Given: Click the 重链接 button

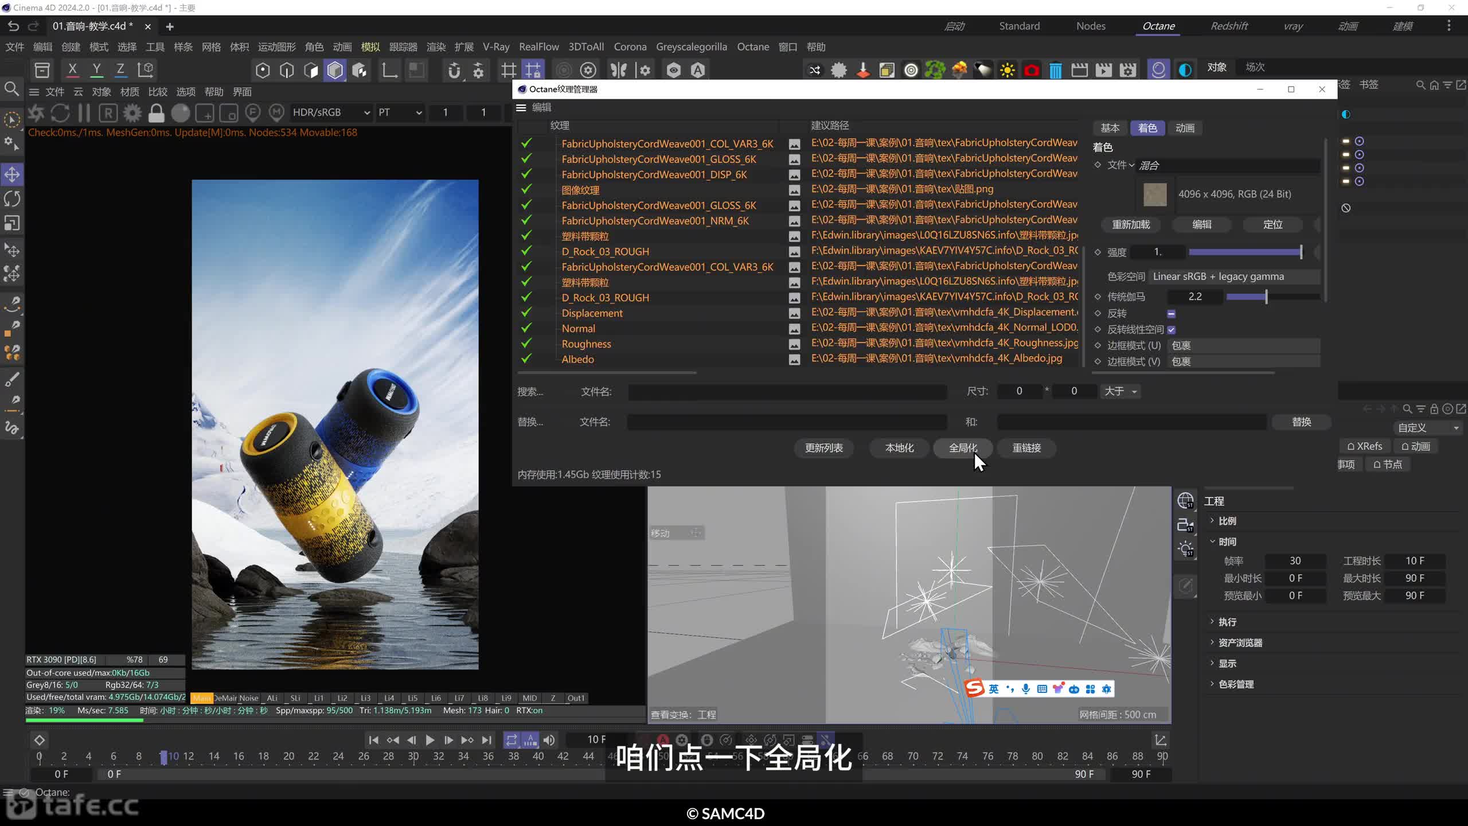Looking at the screenshot, I should click(1026, 448).
